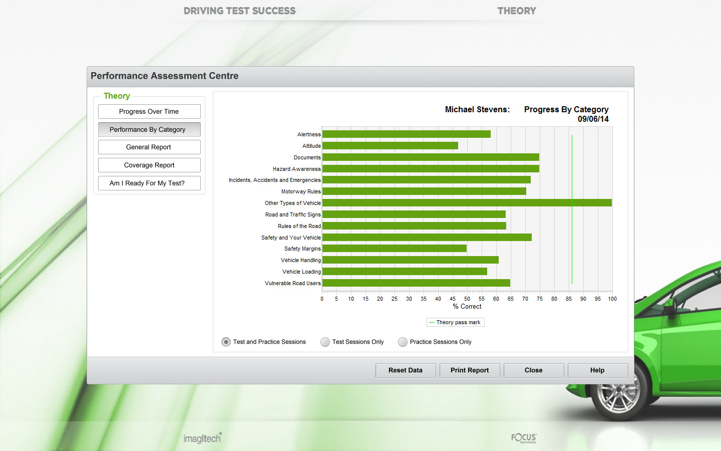Click the Safety Margins bar
This screenshot has height=451, width=721.
point(394,248)
